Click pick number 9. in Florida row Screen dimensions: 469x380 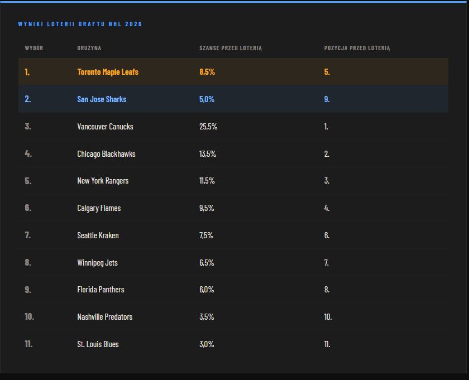28,290
